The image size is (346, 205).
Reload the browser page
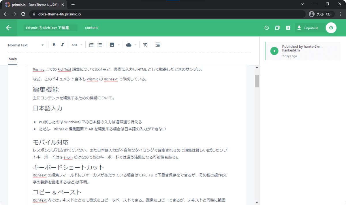23,14
